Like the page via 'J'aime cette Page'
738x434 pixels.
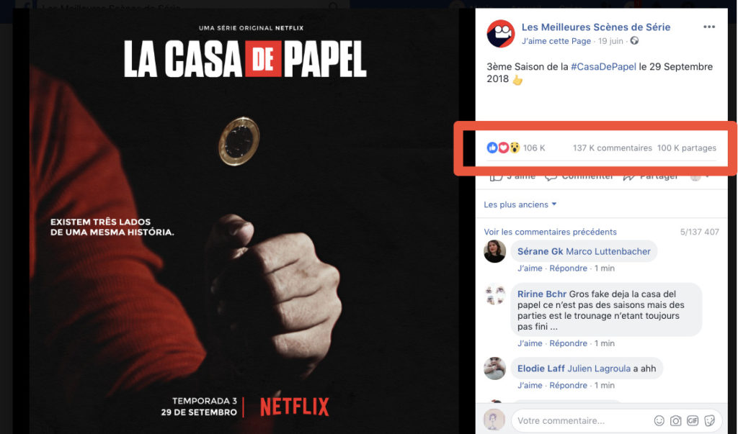coord(556,41)
